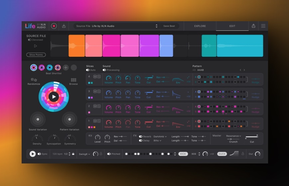Toggle the Reverb FX switch
Screen dimensions: 289x186
click(x=140, y=137)
